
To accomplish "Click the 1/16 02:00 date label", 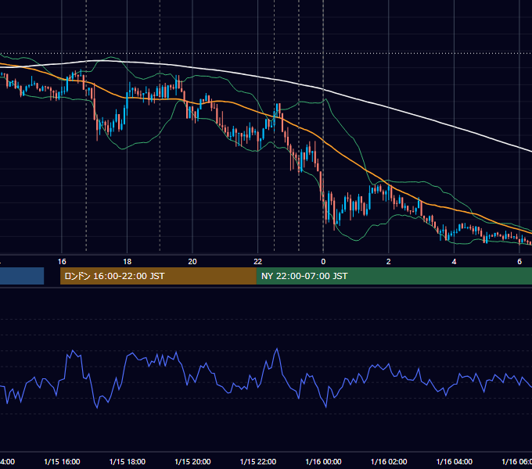I will (x=389, y=461).
